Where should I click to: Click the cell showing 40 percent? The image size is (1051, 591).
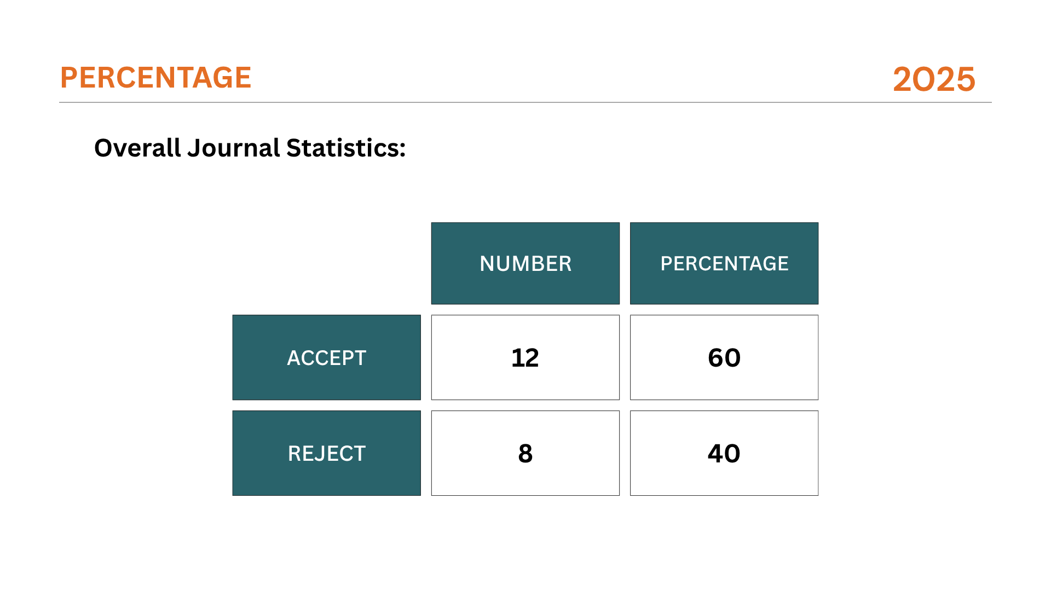pyautogui.click(x=724, y=453)
